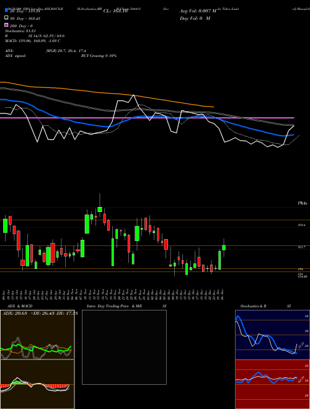Viewport: 310px width, 409px height.
Task: Open the empty Intra Day Trading Price panel
Action: click(124, 347)
